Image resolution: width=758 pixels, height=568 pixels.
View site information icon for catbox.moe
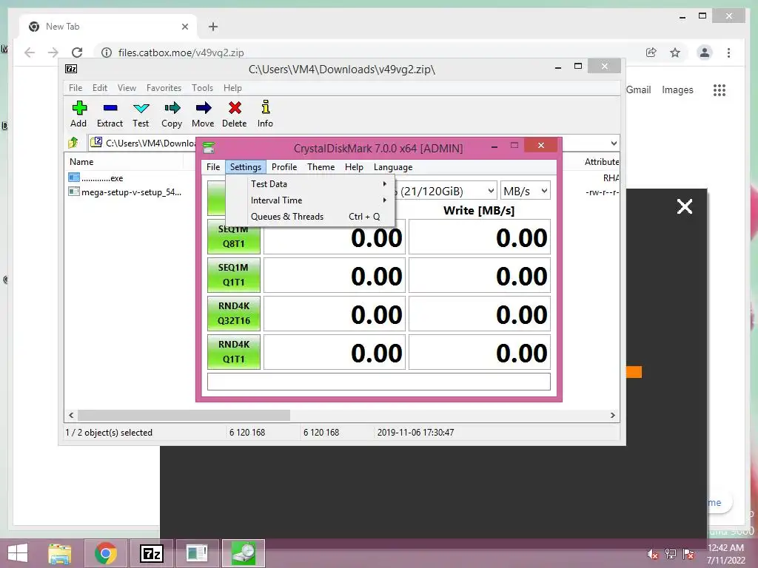[107, 53]
